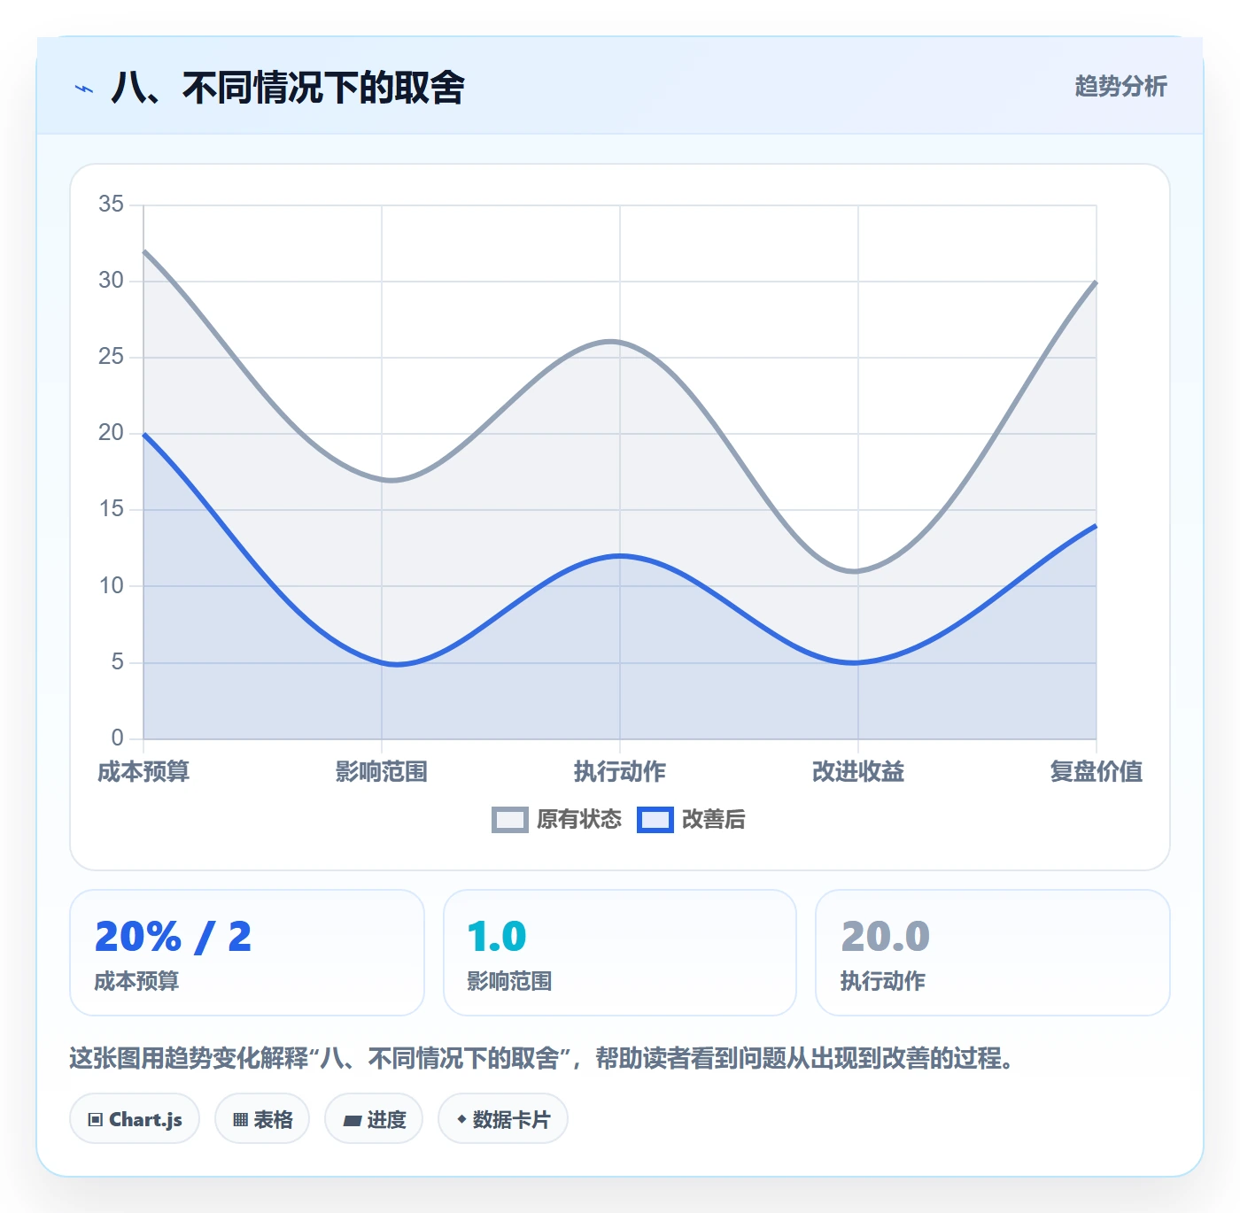Viewport: 1240px width, 1213px height.
Task: Click the 改善后 legend label
Action: click(714, 820)
